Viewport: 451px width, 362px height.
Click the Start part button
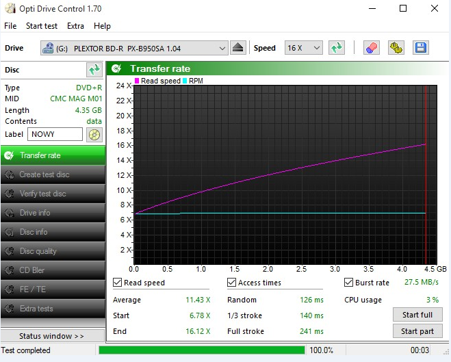click(x=417, y=331)
